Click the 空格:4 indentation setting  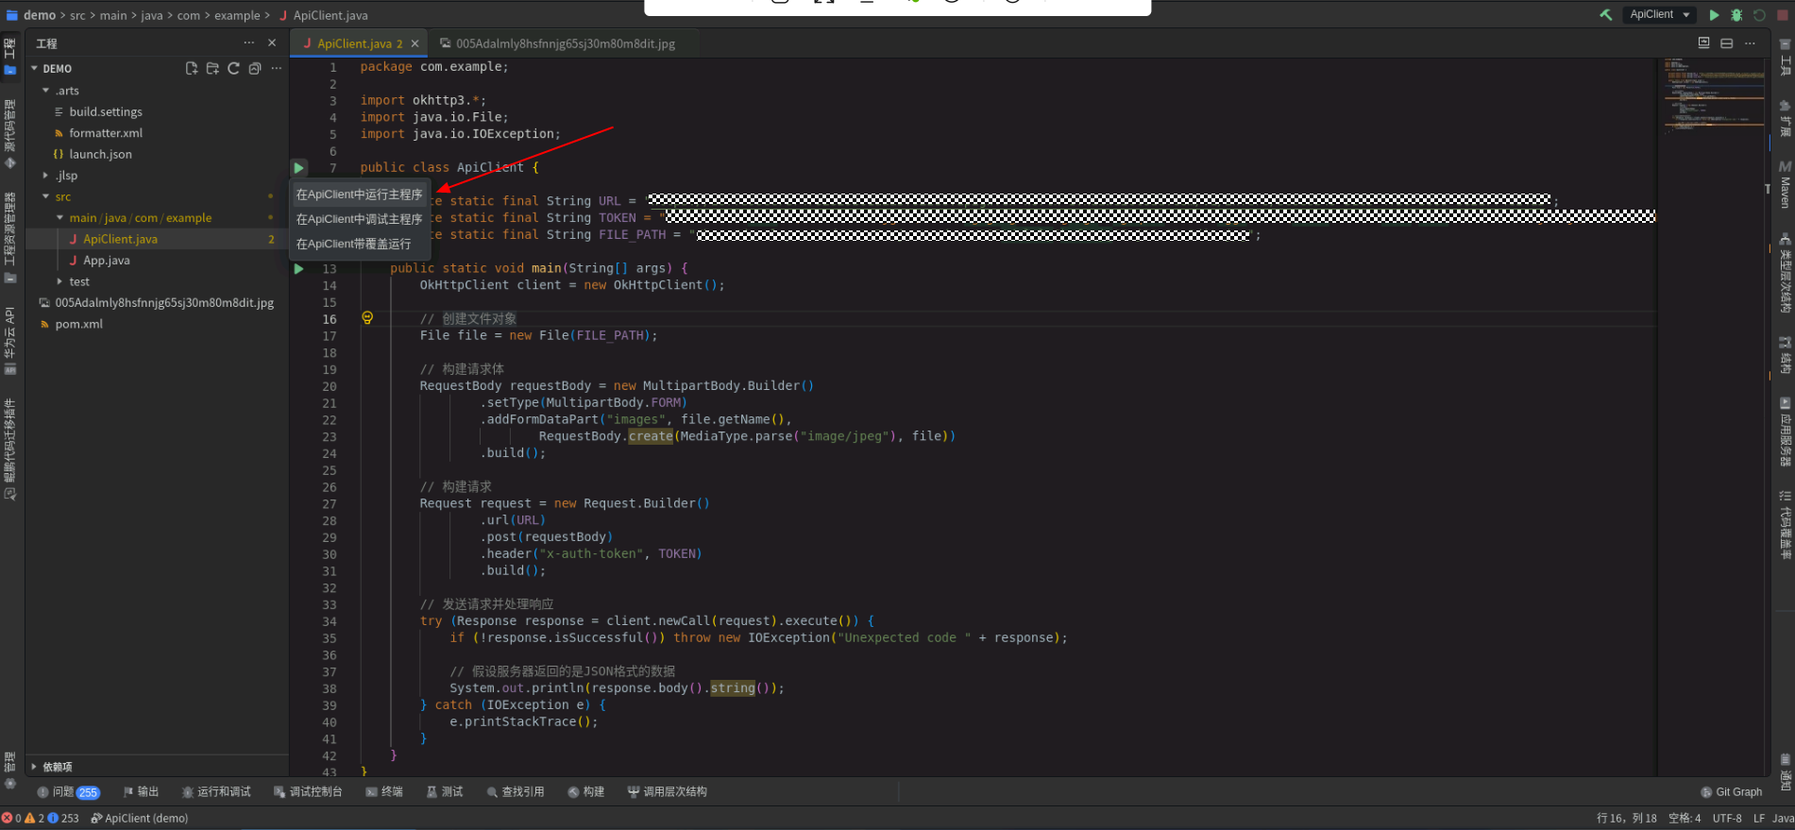tap(1685, 819)
